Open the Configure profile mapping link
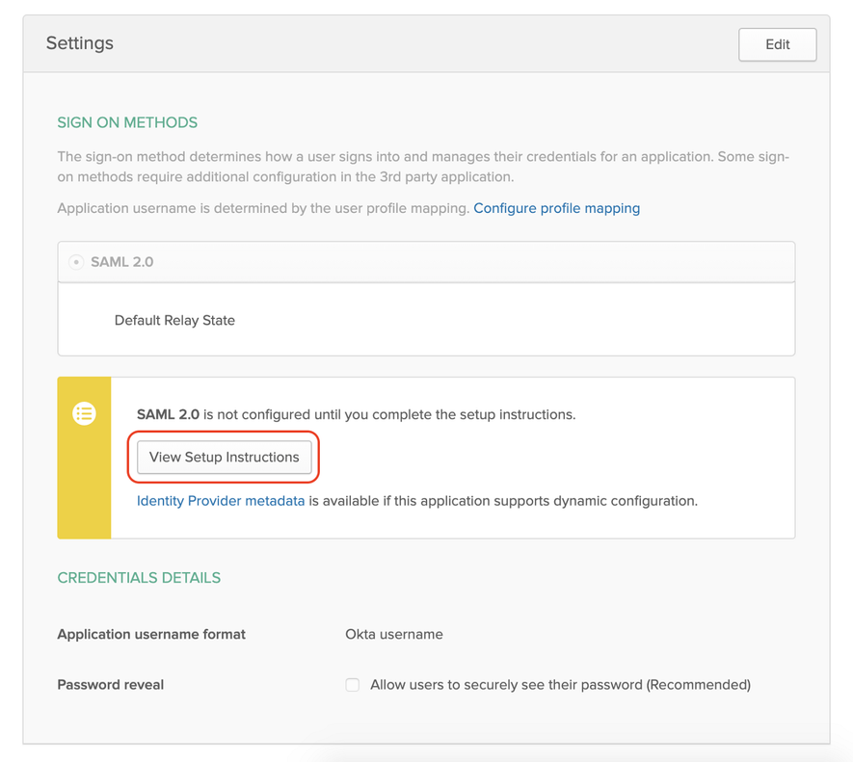This screenshot has height=762, width=853. click(x=556, y=208)
